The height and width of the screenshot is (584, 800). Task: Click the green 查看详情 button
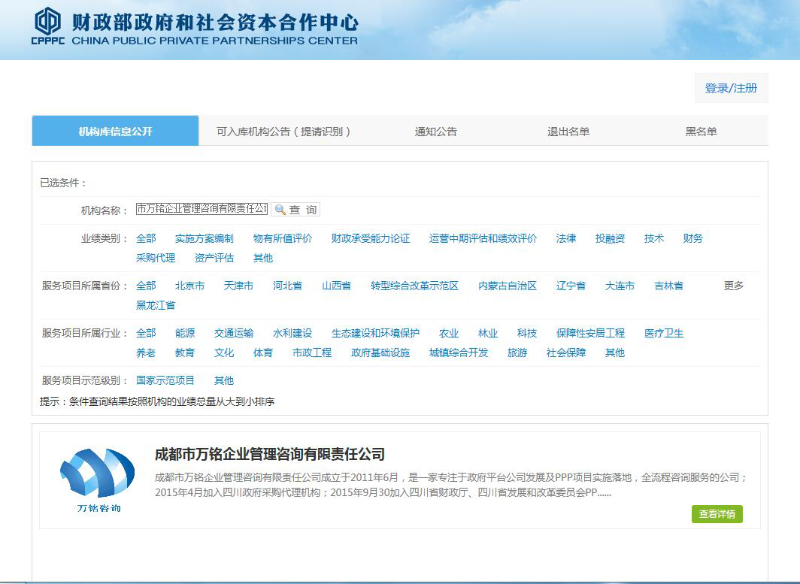coord(717,514)
